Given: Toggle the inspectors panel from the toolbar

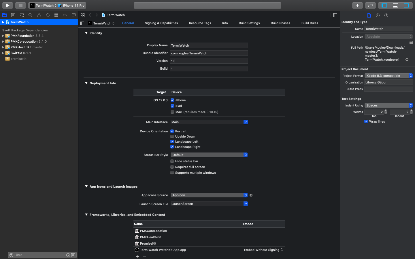Looking at the screenshot, I should pos(407,5).
